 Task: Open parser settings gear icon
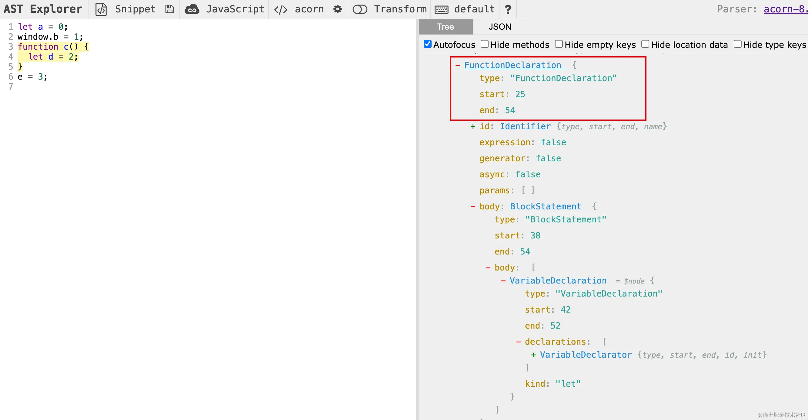click(338, 9)
